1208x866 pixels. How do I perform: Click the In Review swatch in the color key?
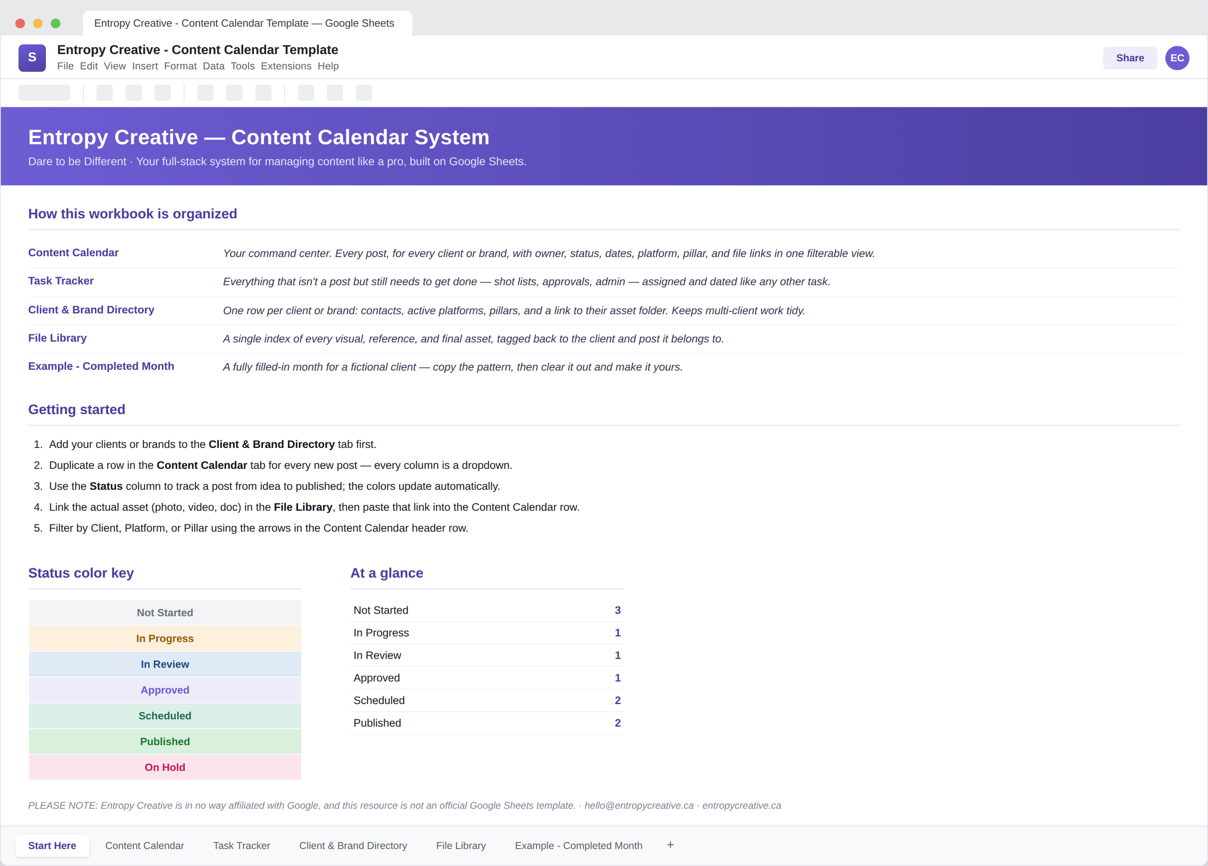[165, 664]
